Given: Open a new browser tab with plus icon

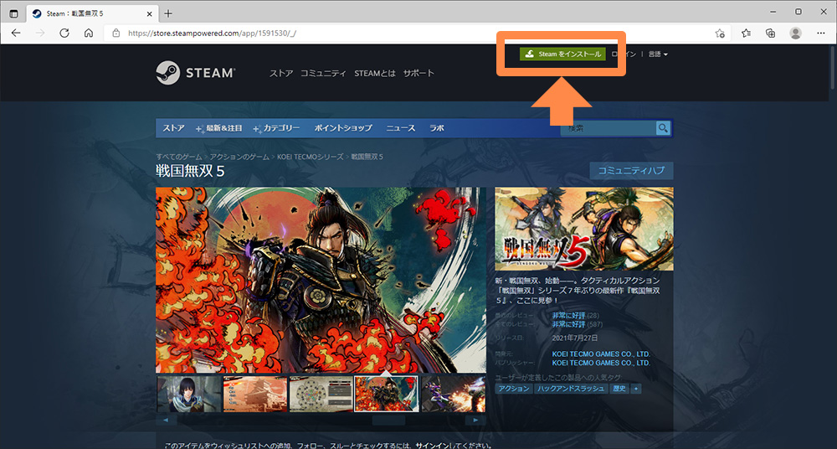Looking at the screenshot, I should (168, 13).
